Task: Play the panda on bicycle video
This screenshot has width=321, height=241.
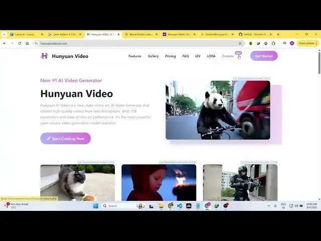Action: (218, 110)
